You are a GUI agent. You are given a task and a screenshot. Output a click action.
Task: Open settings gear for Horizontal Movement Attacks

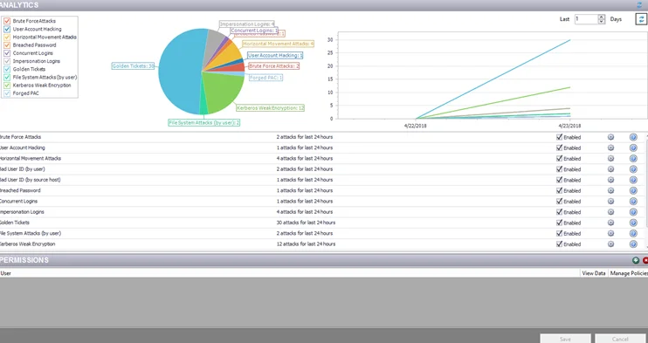point(610,159)
